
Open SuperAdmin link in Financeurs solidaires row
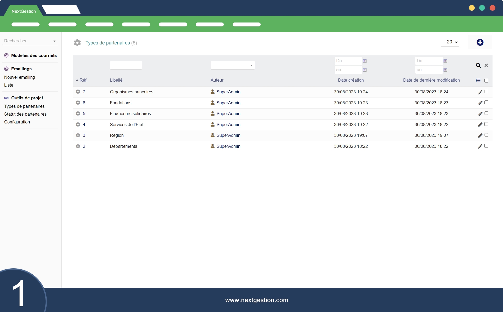coord(228,114)
